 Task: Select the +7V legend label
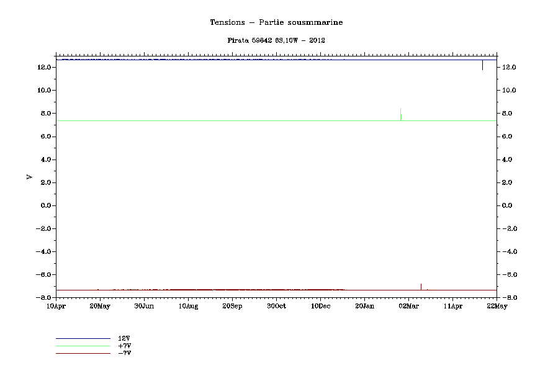124,346
